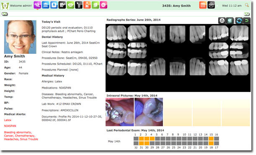Click the green return arrow button

coord(246,21)
